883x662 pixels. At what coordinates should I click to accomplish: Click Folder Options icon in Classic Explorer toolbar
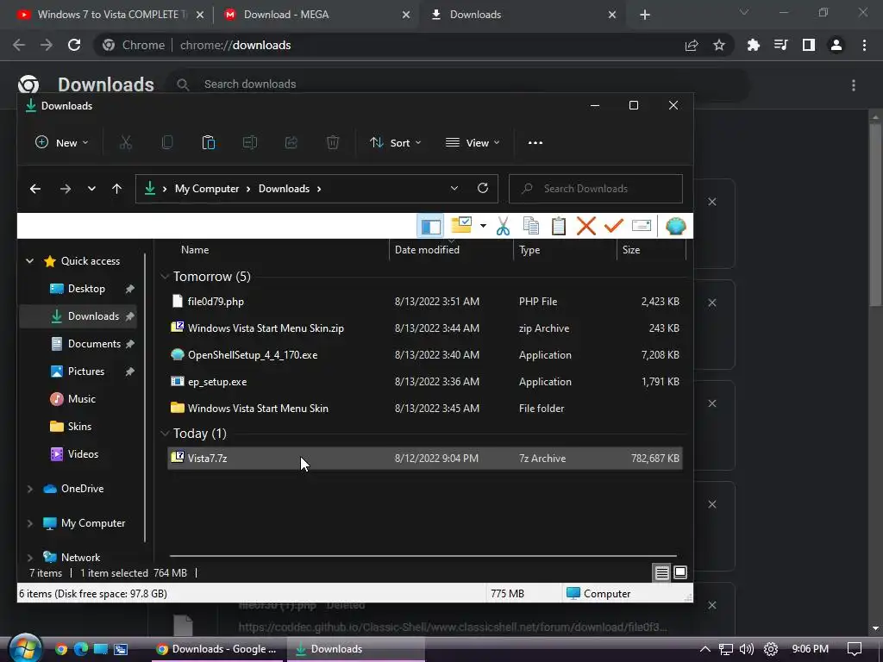(461, 226)
